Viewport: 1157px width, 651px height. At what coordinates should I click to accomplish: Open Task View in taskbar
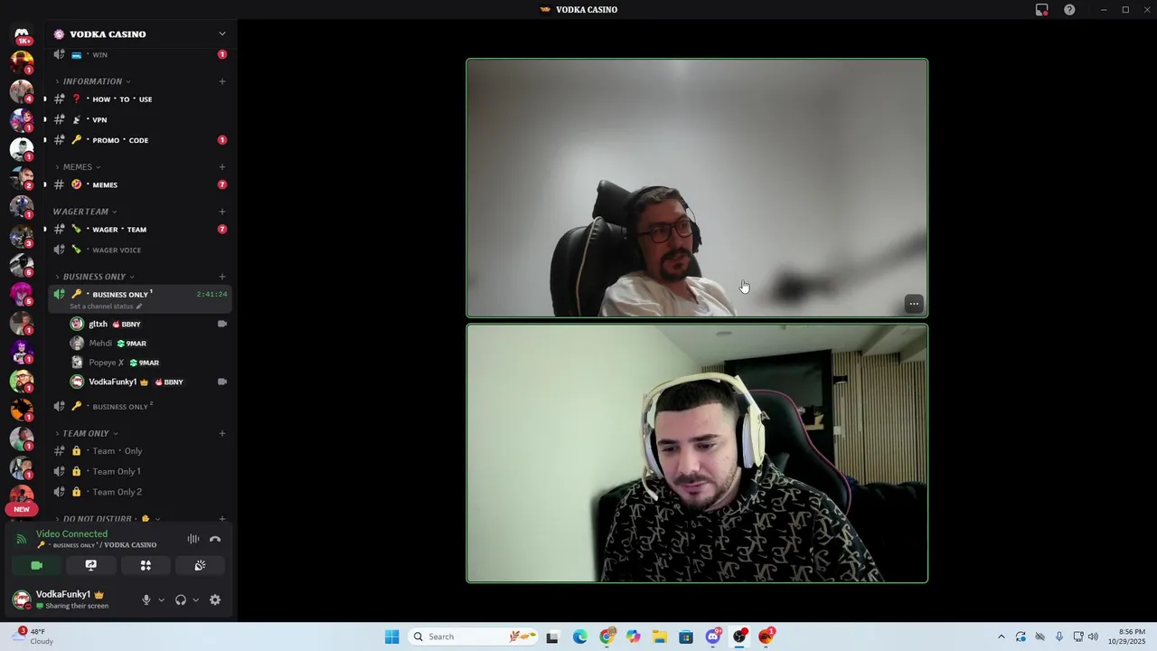click(552, 637)
